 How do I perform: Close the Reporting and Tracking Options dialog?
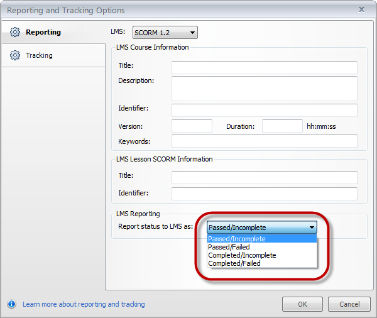pos(361,9)
